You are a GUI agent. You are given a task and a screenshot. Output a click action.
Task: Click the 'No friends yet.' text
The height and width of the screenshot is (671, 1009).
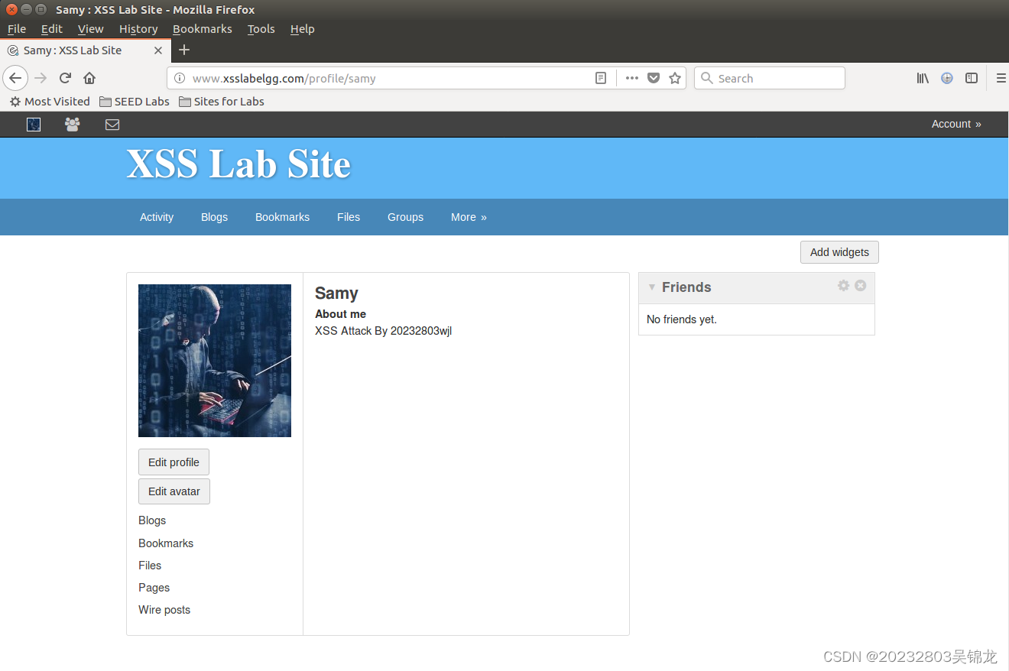click(x=682, y=319)
